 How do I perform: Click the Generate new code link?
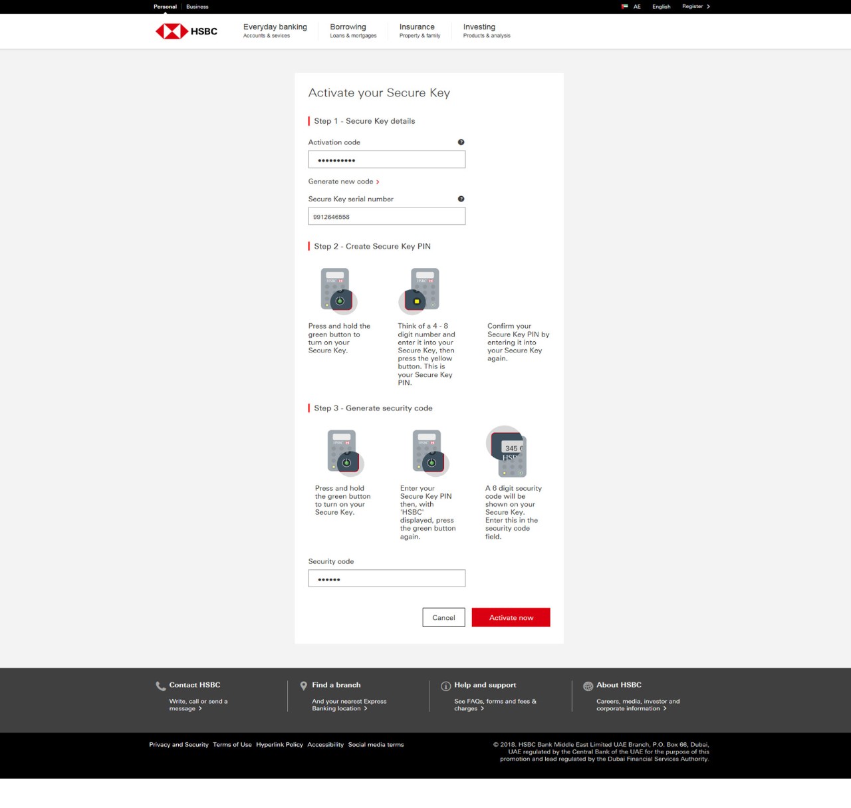(343, 182)
